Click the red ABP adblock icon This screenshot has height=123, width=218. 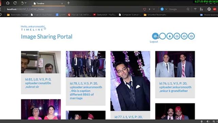click(215, 9)
